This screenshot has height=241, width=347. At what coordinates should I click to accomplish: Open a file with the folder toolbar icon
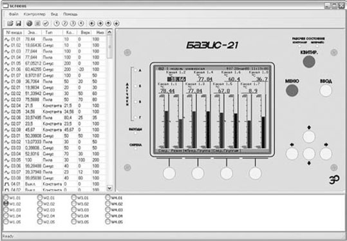tap(10, 23)
